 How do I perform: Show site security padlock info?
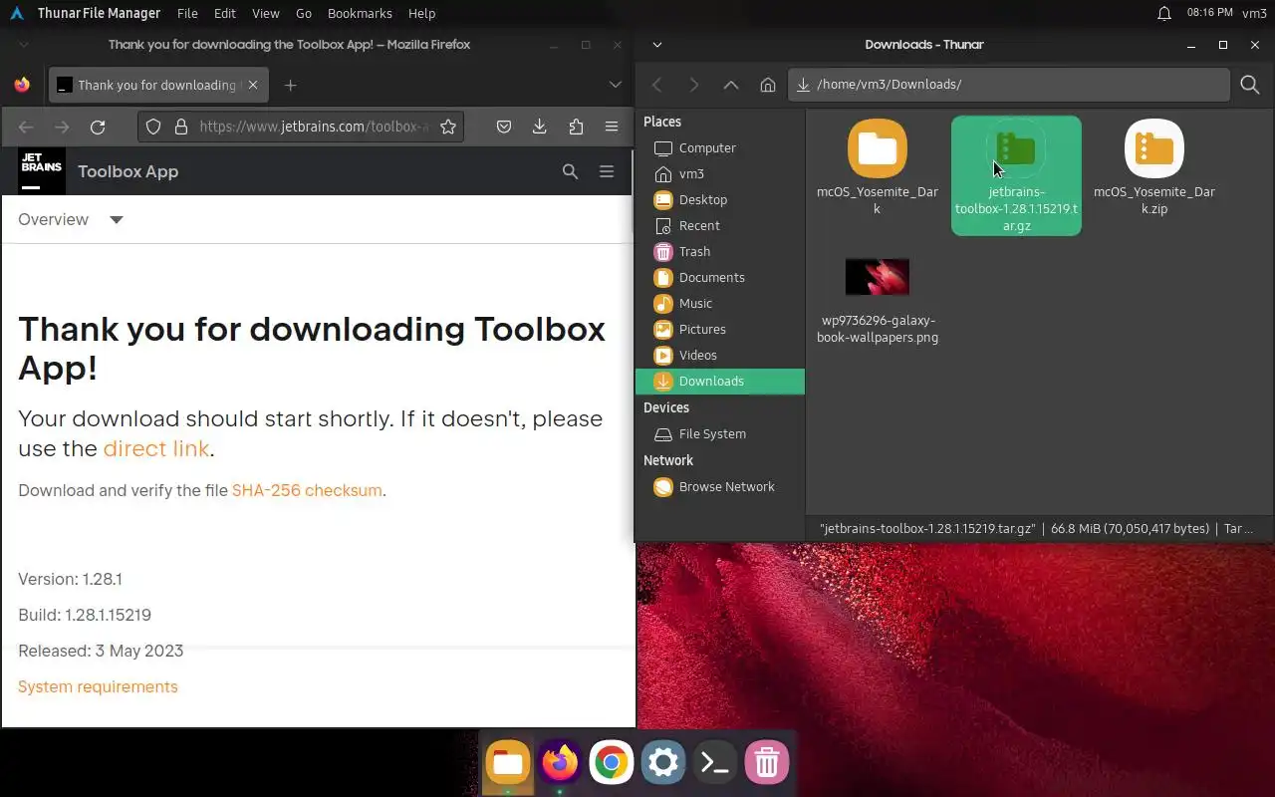[181, 127]
